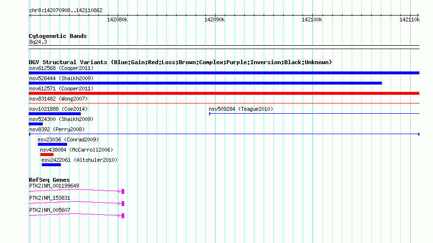Click the magenta exon block of PTK2|NM_001199649
This screenshot has height=243, width=433.
coord(123,191)
